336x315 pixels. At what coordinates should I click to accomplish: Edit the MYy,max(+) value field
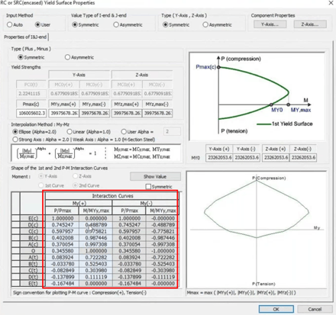[x=63, y=113]
